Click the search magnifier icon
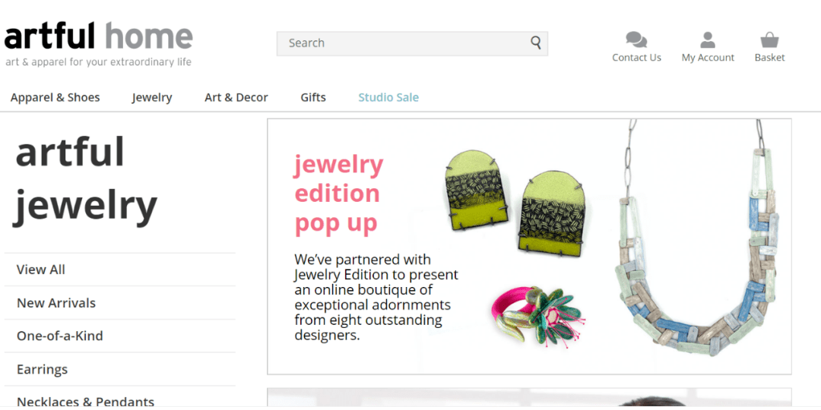The width and height of the screenshot is (821, 410). point(536,43)
